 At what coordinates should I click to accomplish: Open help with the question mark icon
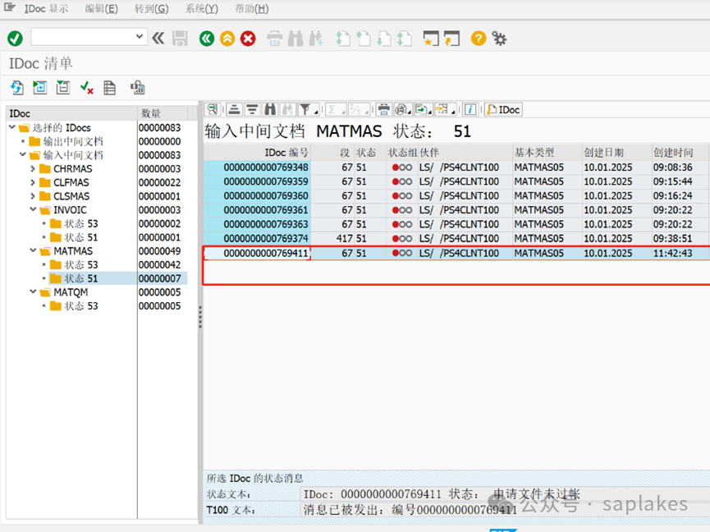(478, 38)
